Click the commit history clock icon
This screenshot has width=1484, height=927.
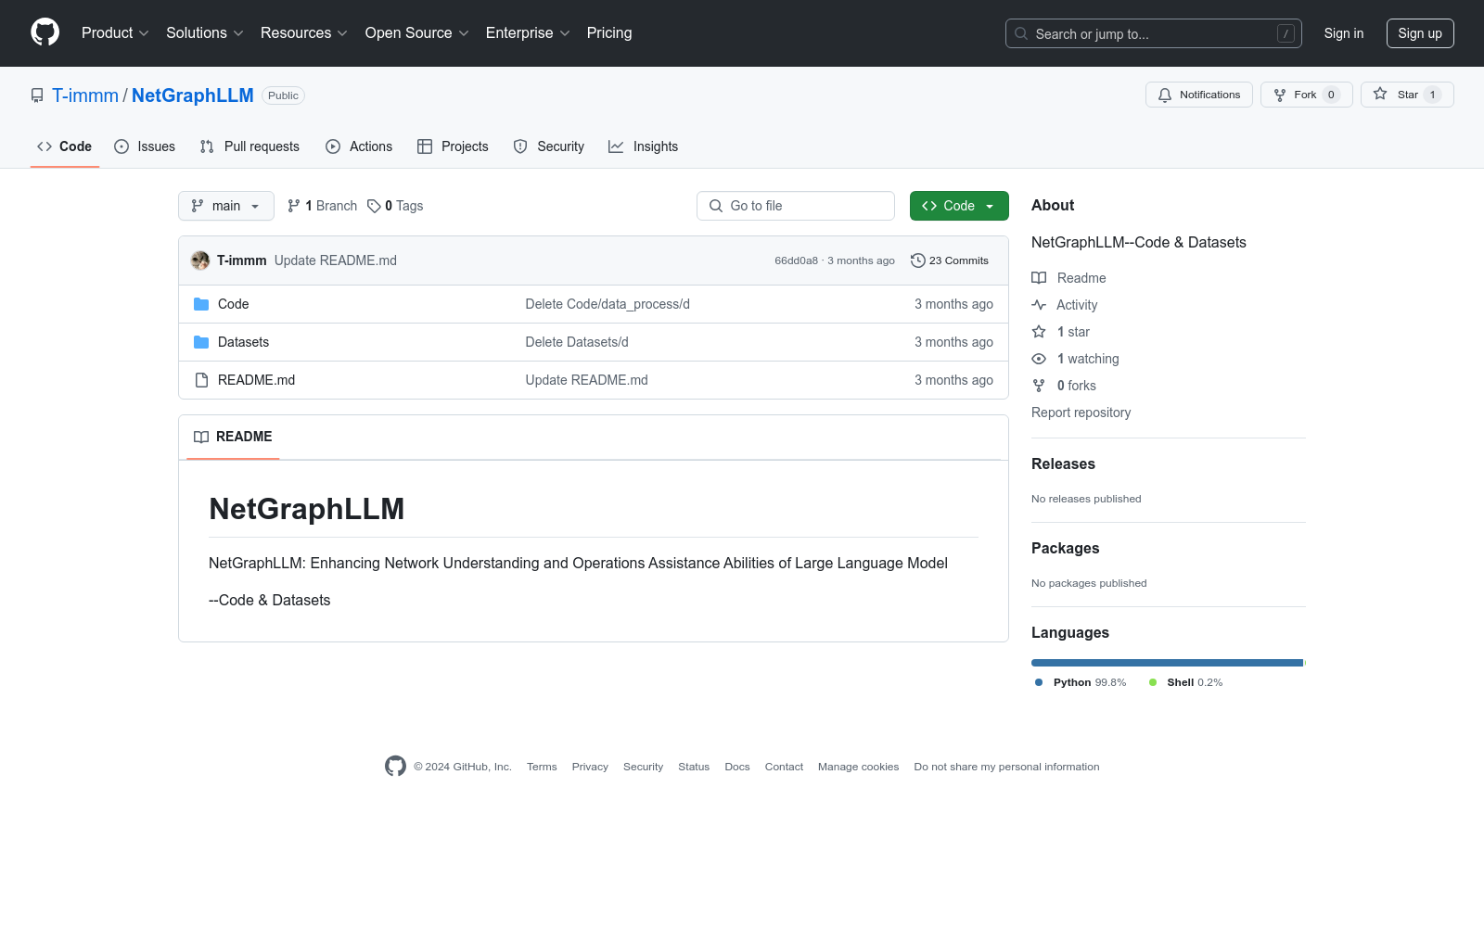tap(918, 260)
